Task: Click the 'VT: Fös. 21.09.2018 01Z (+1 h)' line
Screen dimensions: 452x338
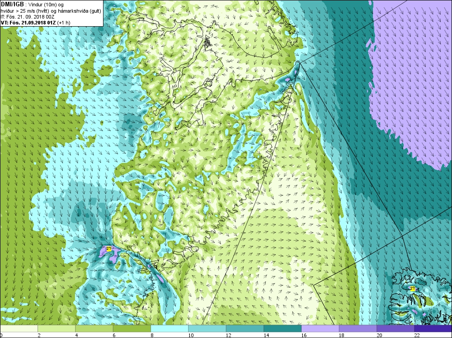Action: (x=35, y=23)
